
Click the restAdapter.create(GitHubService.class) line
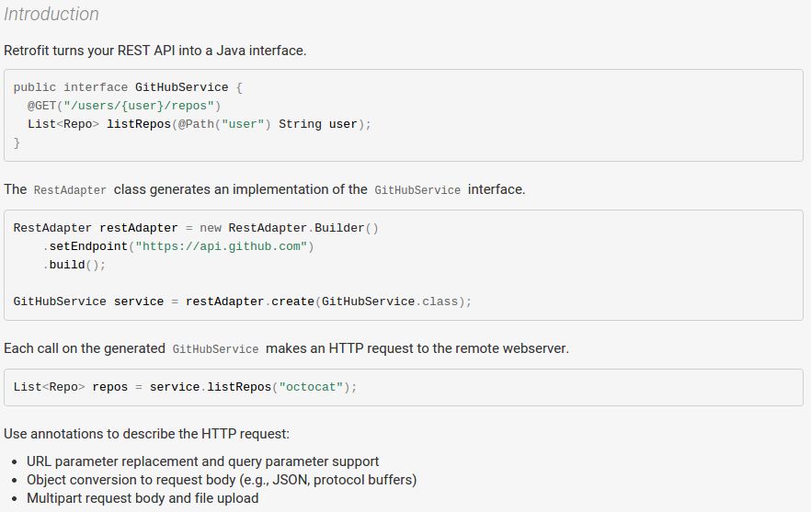pyautogui.click(x=242, y=302)
